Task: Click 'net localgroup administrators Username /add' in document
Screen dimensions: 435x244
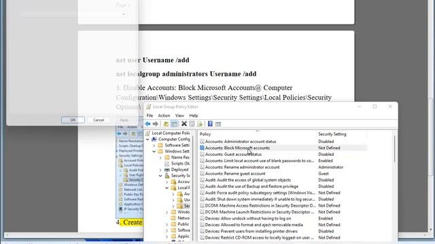Action: pos(186,74)
